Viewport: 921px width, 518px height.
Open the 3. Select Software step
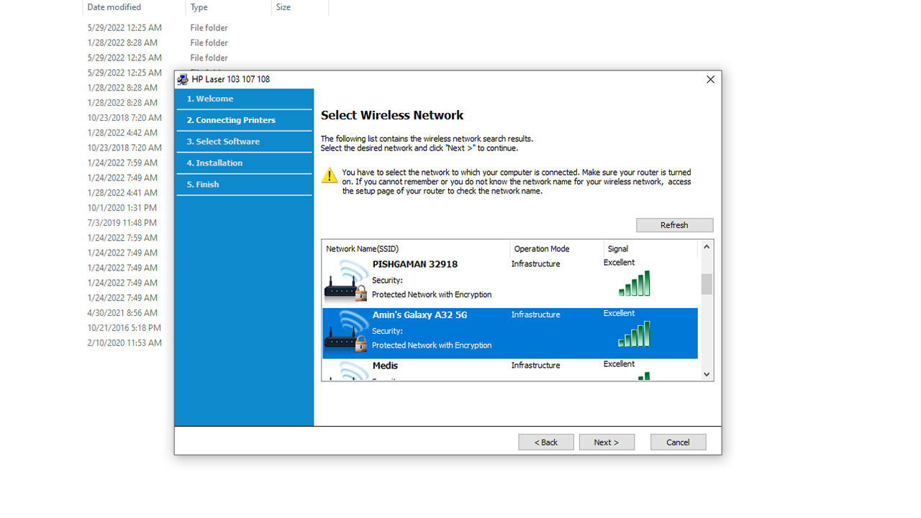[x=244, y=142]
